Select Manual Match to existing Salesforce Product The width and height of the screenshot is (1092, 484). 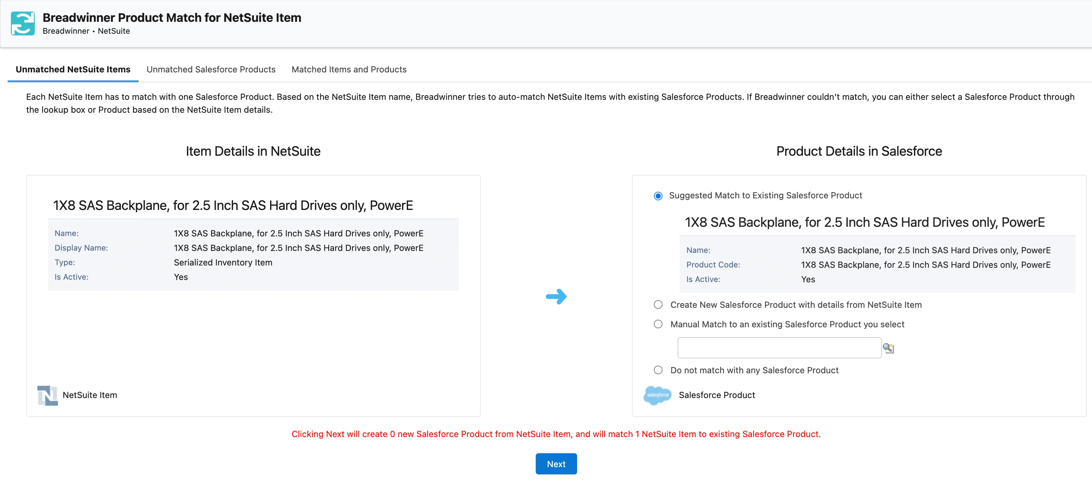658,324
